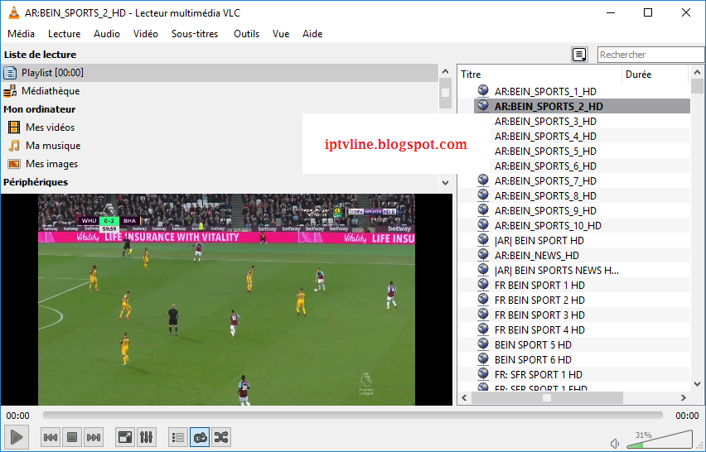Open the Aide menu
The image size is (706, 452).
click(x=312, y=34)
